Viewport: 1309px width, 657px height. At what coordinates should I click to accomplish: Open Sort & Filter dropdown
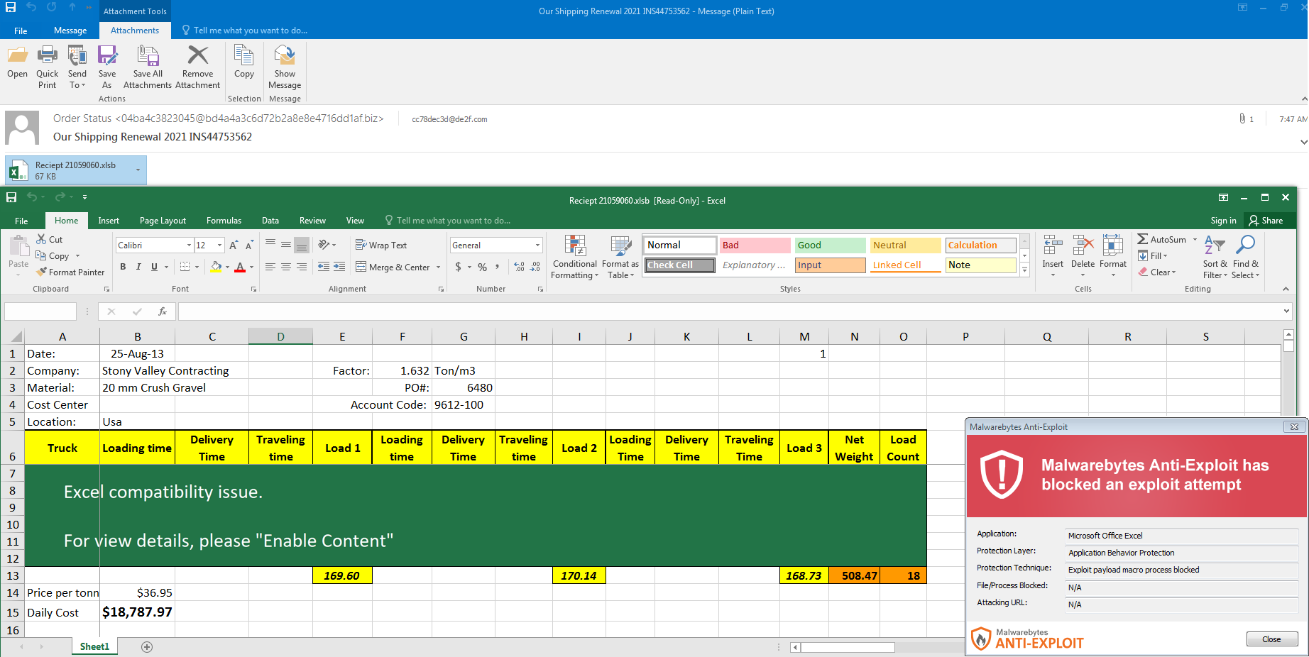pyautogui.click(x=1215, y=256)
